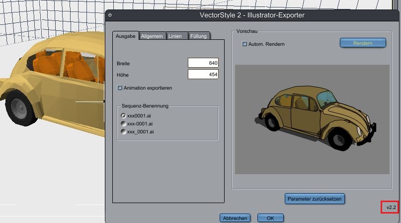Click the Breite width input field
This screenshot has height=223, width=401.
[203, 63]
